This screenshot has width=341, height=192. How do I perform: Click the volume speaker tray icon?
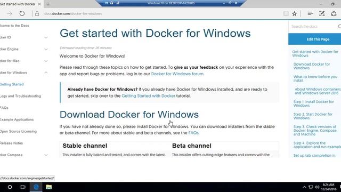pos(317,187)
